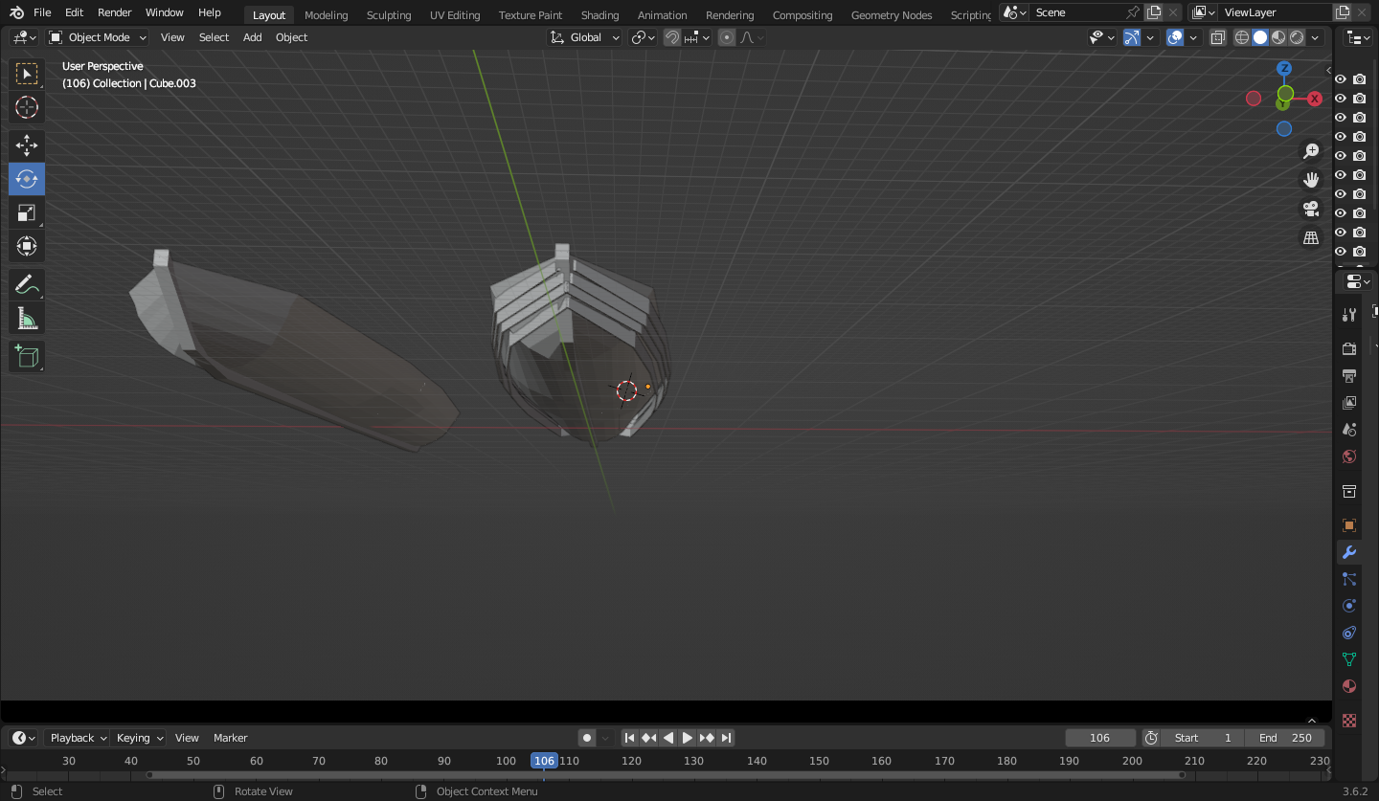
Task: Enable snapping magnet toggle
Action: coord(672,37)
